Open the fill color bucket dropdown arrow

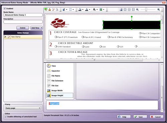tap(83, 10)
